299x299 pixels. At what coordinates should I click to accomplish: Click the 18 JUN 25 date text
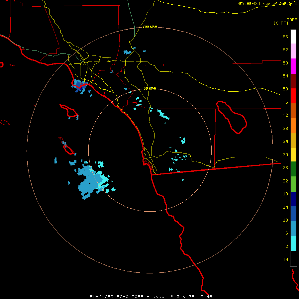pos(181,297)
